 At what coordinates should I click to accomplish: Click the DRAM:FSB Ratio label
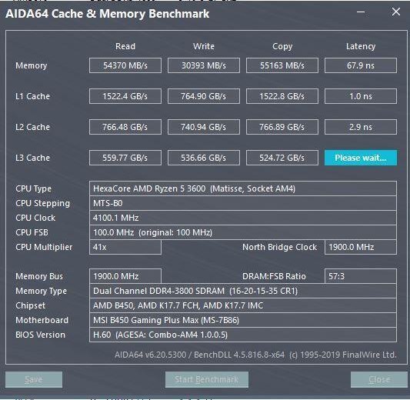(274, 276)
